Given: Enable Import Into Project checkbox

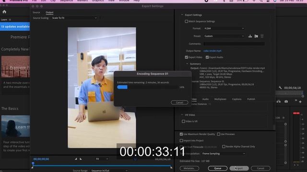Looking at the screenshot, I should tap(181, 140).
